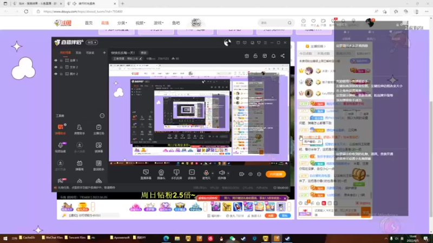Click the chat message input box

pyautogui.click(x=337, y=212)
